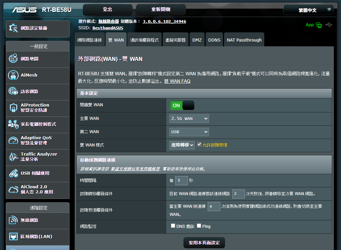Open the 主要 WAN dropdown
This screenshot has width=341, height=250.
189,119
